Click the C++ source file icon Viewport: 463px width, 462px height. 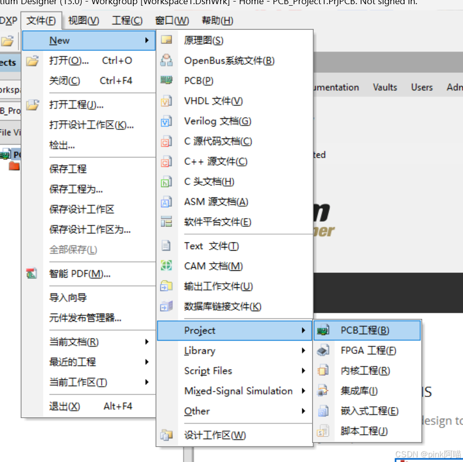[166, 161]
